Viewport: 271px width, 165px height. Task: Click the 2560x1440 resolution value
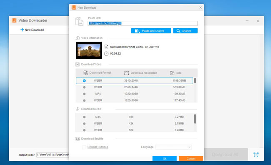131,87
